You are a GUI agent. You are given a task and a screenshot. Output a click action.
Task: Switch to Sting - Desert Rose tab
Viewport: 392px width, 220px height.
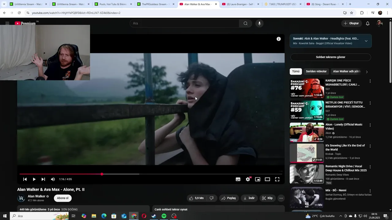point(325,4)
